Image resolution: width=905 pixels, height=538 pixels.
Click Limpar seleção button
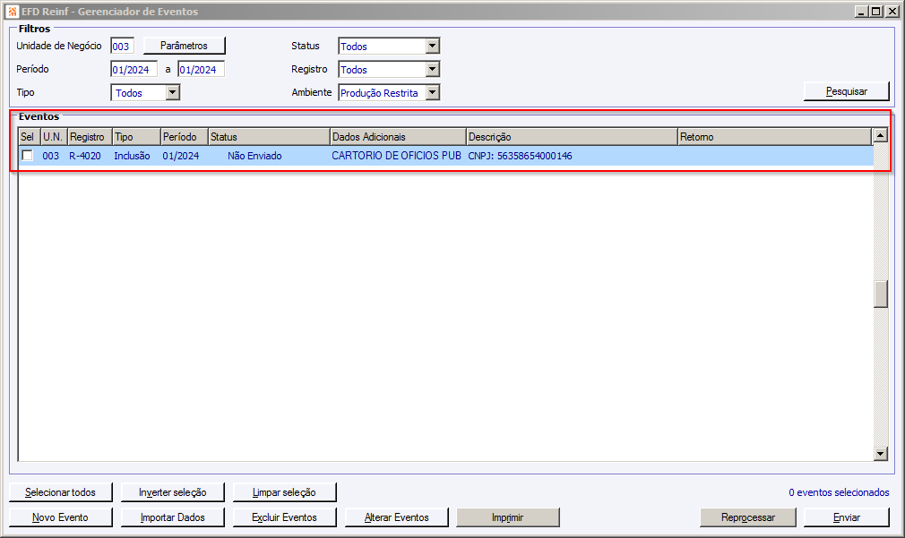(285, 492)
